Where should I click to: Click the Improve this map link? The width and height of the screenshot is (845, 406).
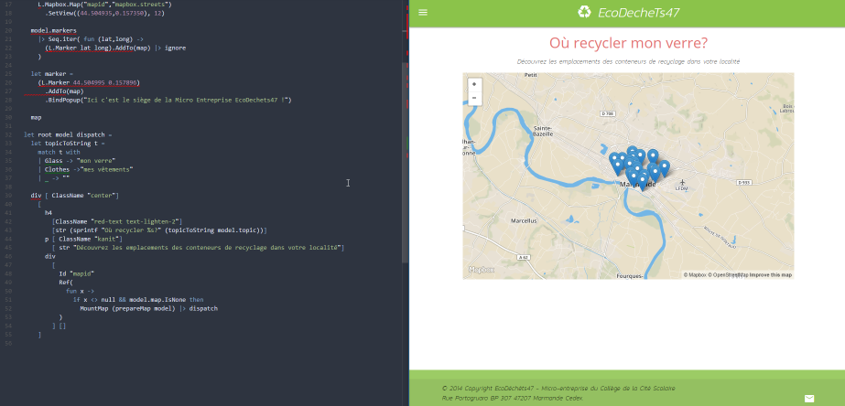click(771, 274)
